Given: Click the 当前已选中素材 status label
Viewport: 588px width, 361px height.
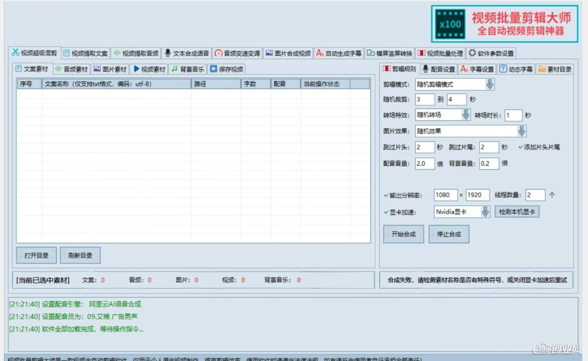Looking at the screenshot, I should pos(43,280).
